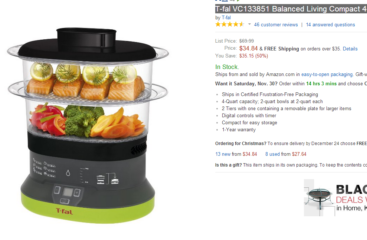The image size is (367, 240).
Task: Open the Black Friday deals banner text
Action: pos(351,198)
